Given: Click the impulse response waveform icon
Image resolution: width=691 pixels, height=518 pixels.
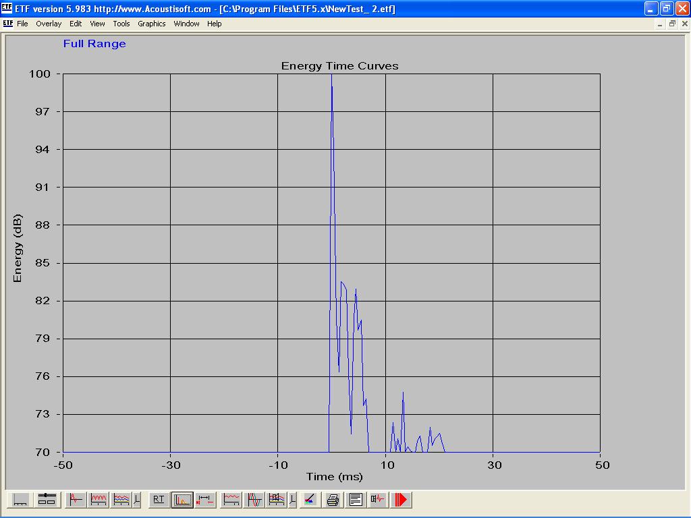Looking at the screenshot, I should click(76, 500).
